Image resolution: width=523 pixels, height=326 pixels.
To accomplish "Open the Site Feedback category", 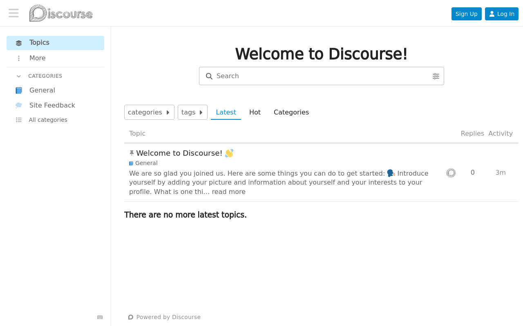I will 55,106.
